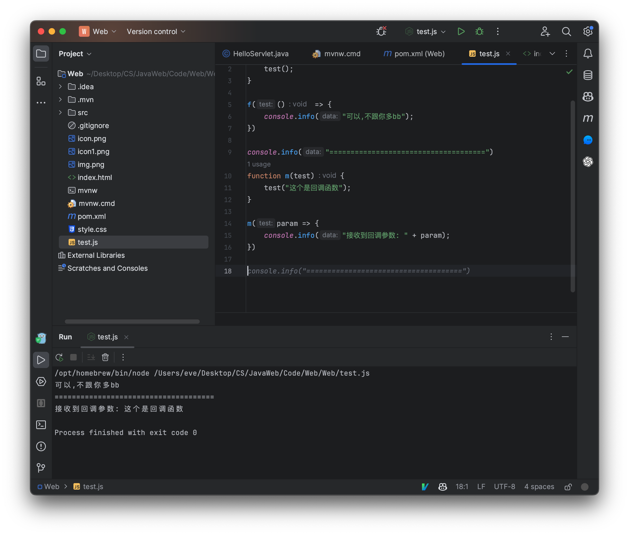Open the Structure tool window icon
Viewport: 629px width, 535px height.
pos(41,81)
